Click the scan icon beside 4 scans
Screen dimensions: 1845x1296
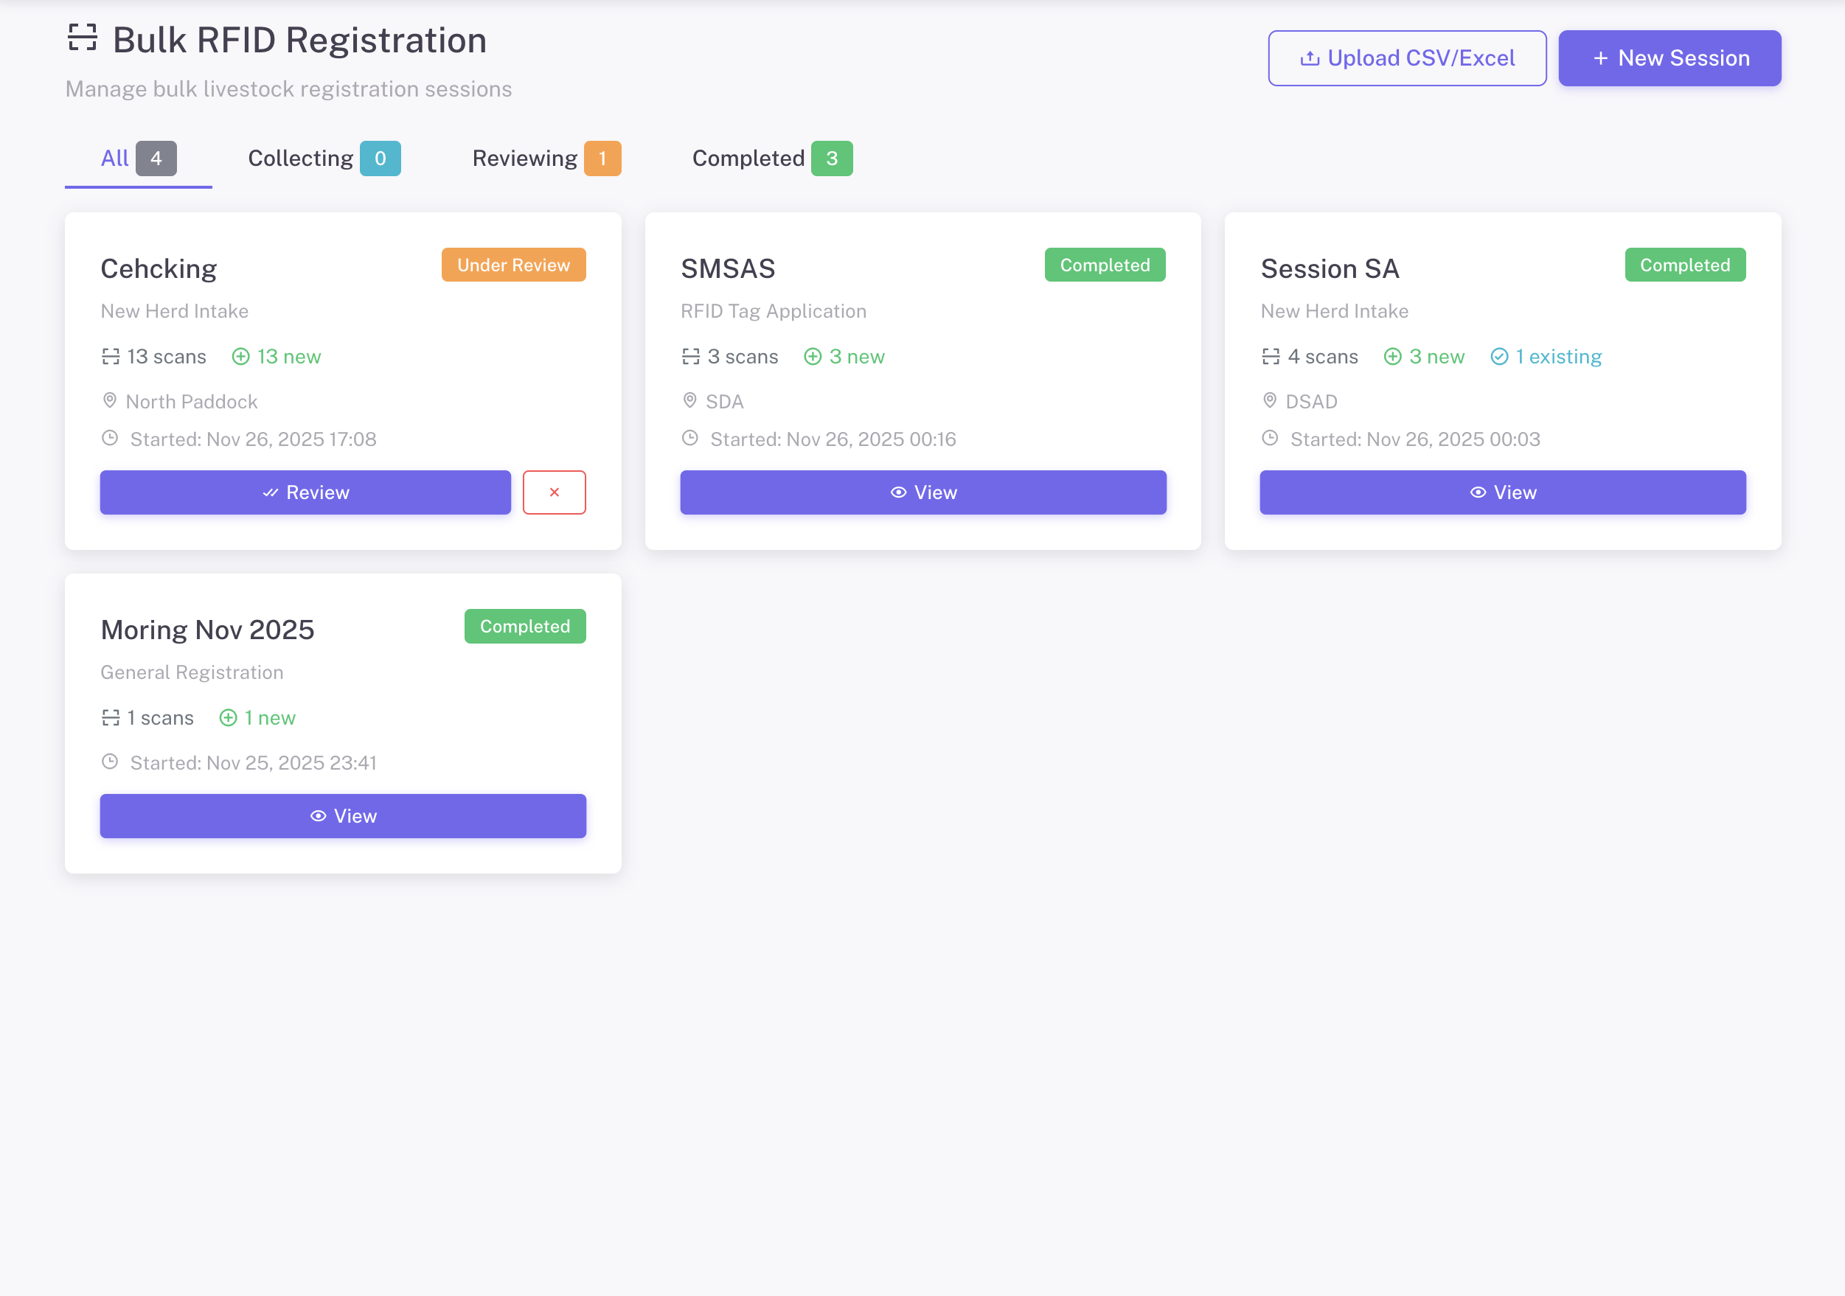click(x=1271, y=356)
